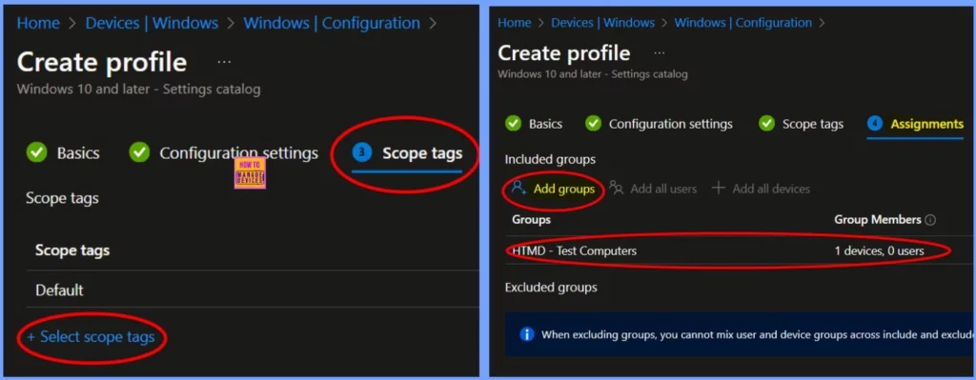
Task: Click Select scope tags link
Action: click(x=91, y=336)
